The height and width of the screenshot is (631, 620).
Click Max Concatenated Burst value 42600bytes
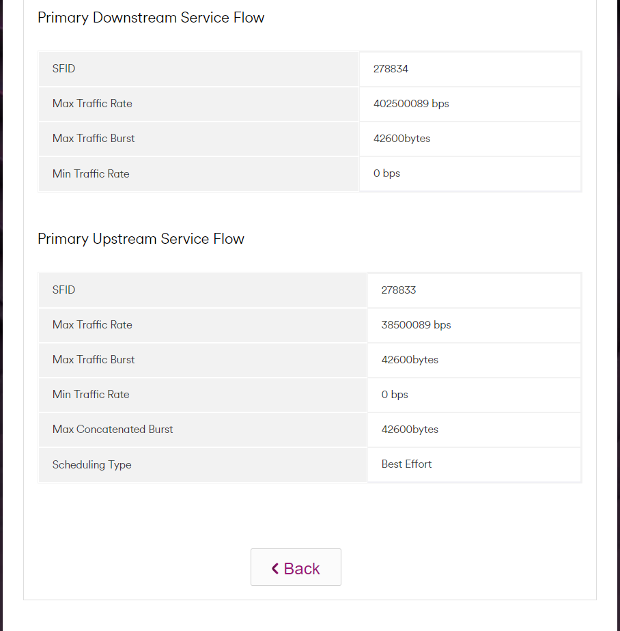410,430
